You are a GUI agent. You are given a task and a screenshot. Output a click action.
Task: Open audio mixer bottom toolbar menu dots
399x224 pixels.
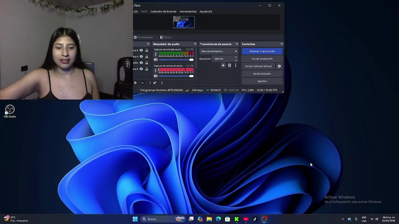click(x=162, y=83)
